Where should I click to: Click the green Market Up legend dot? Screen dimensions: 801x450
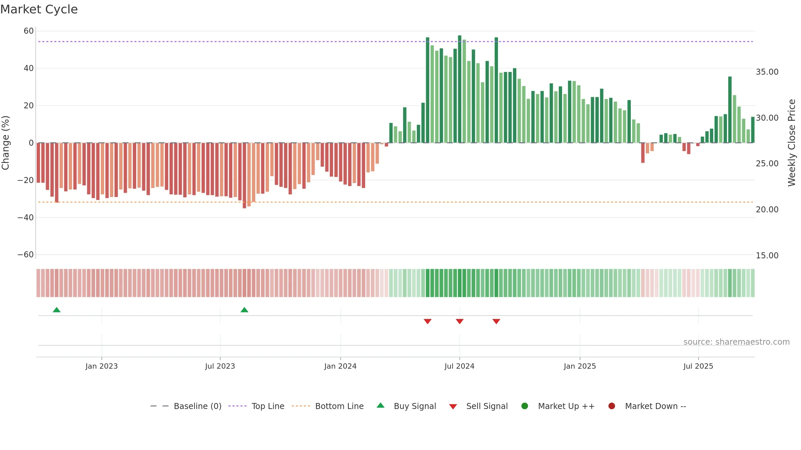point(525,406)
